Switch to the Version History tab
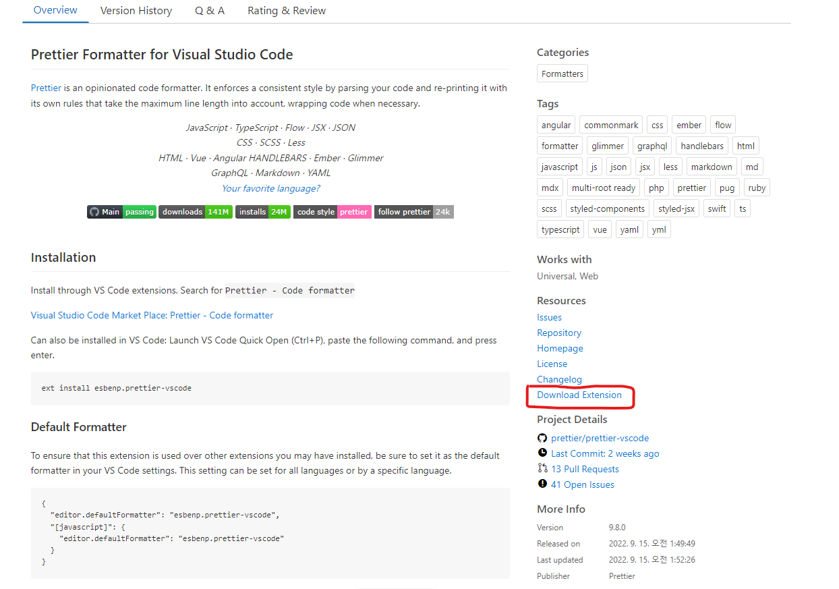This screenshot has width=839, height=589. click(136, 10)
